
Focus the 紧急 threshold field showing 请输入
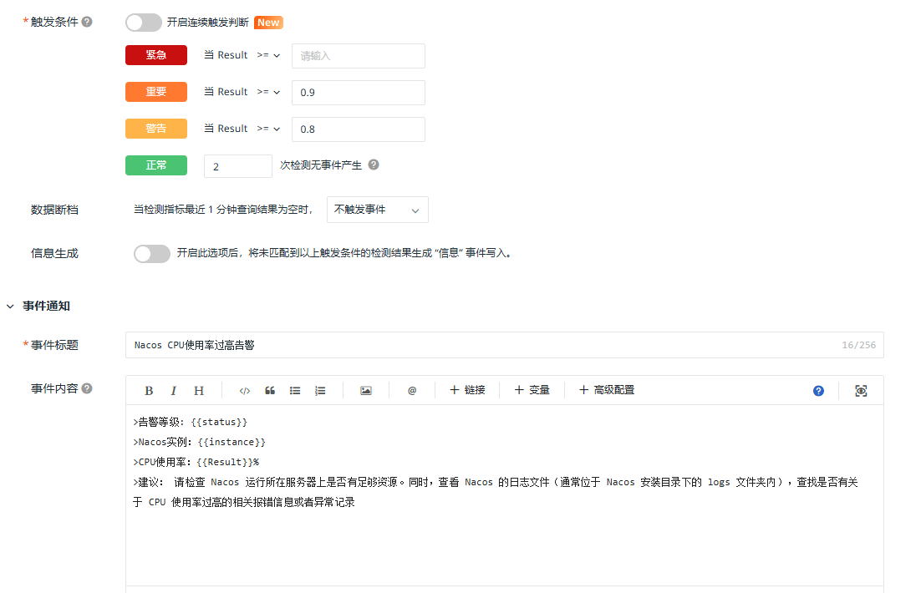(x=359, y=56)
